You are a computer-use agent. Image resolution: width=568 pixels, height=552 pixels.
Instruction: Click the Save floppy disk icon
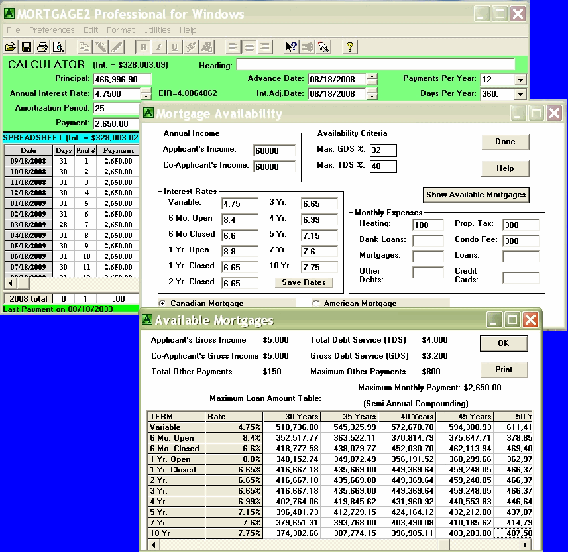(27, 47)
